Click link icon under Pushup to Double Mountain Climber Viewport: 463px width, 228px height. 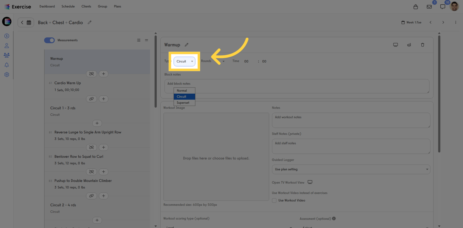(x=92, y=196)
